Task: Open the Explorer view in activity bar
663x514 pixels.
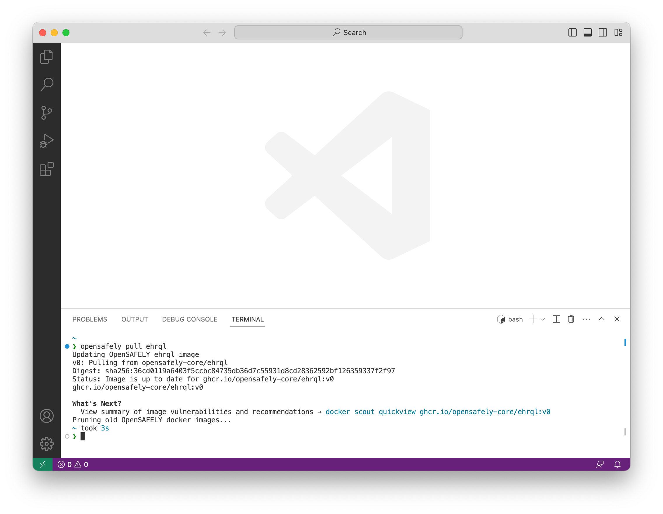Action: click(x=46, y=56)
